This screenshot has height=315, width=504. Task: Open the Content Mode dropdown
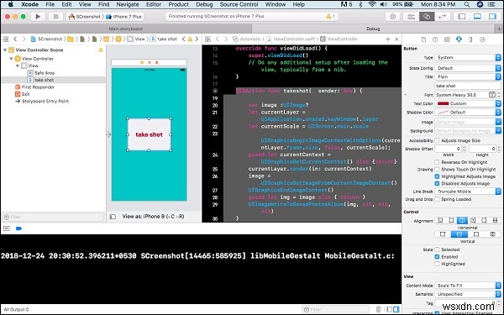coord(468,286)
